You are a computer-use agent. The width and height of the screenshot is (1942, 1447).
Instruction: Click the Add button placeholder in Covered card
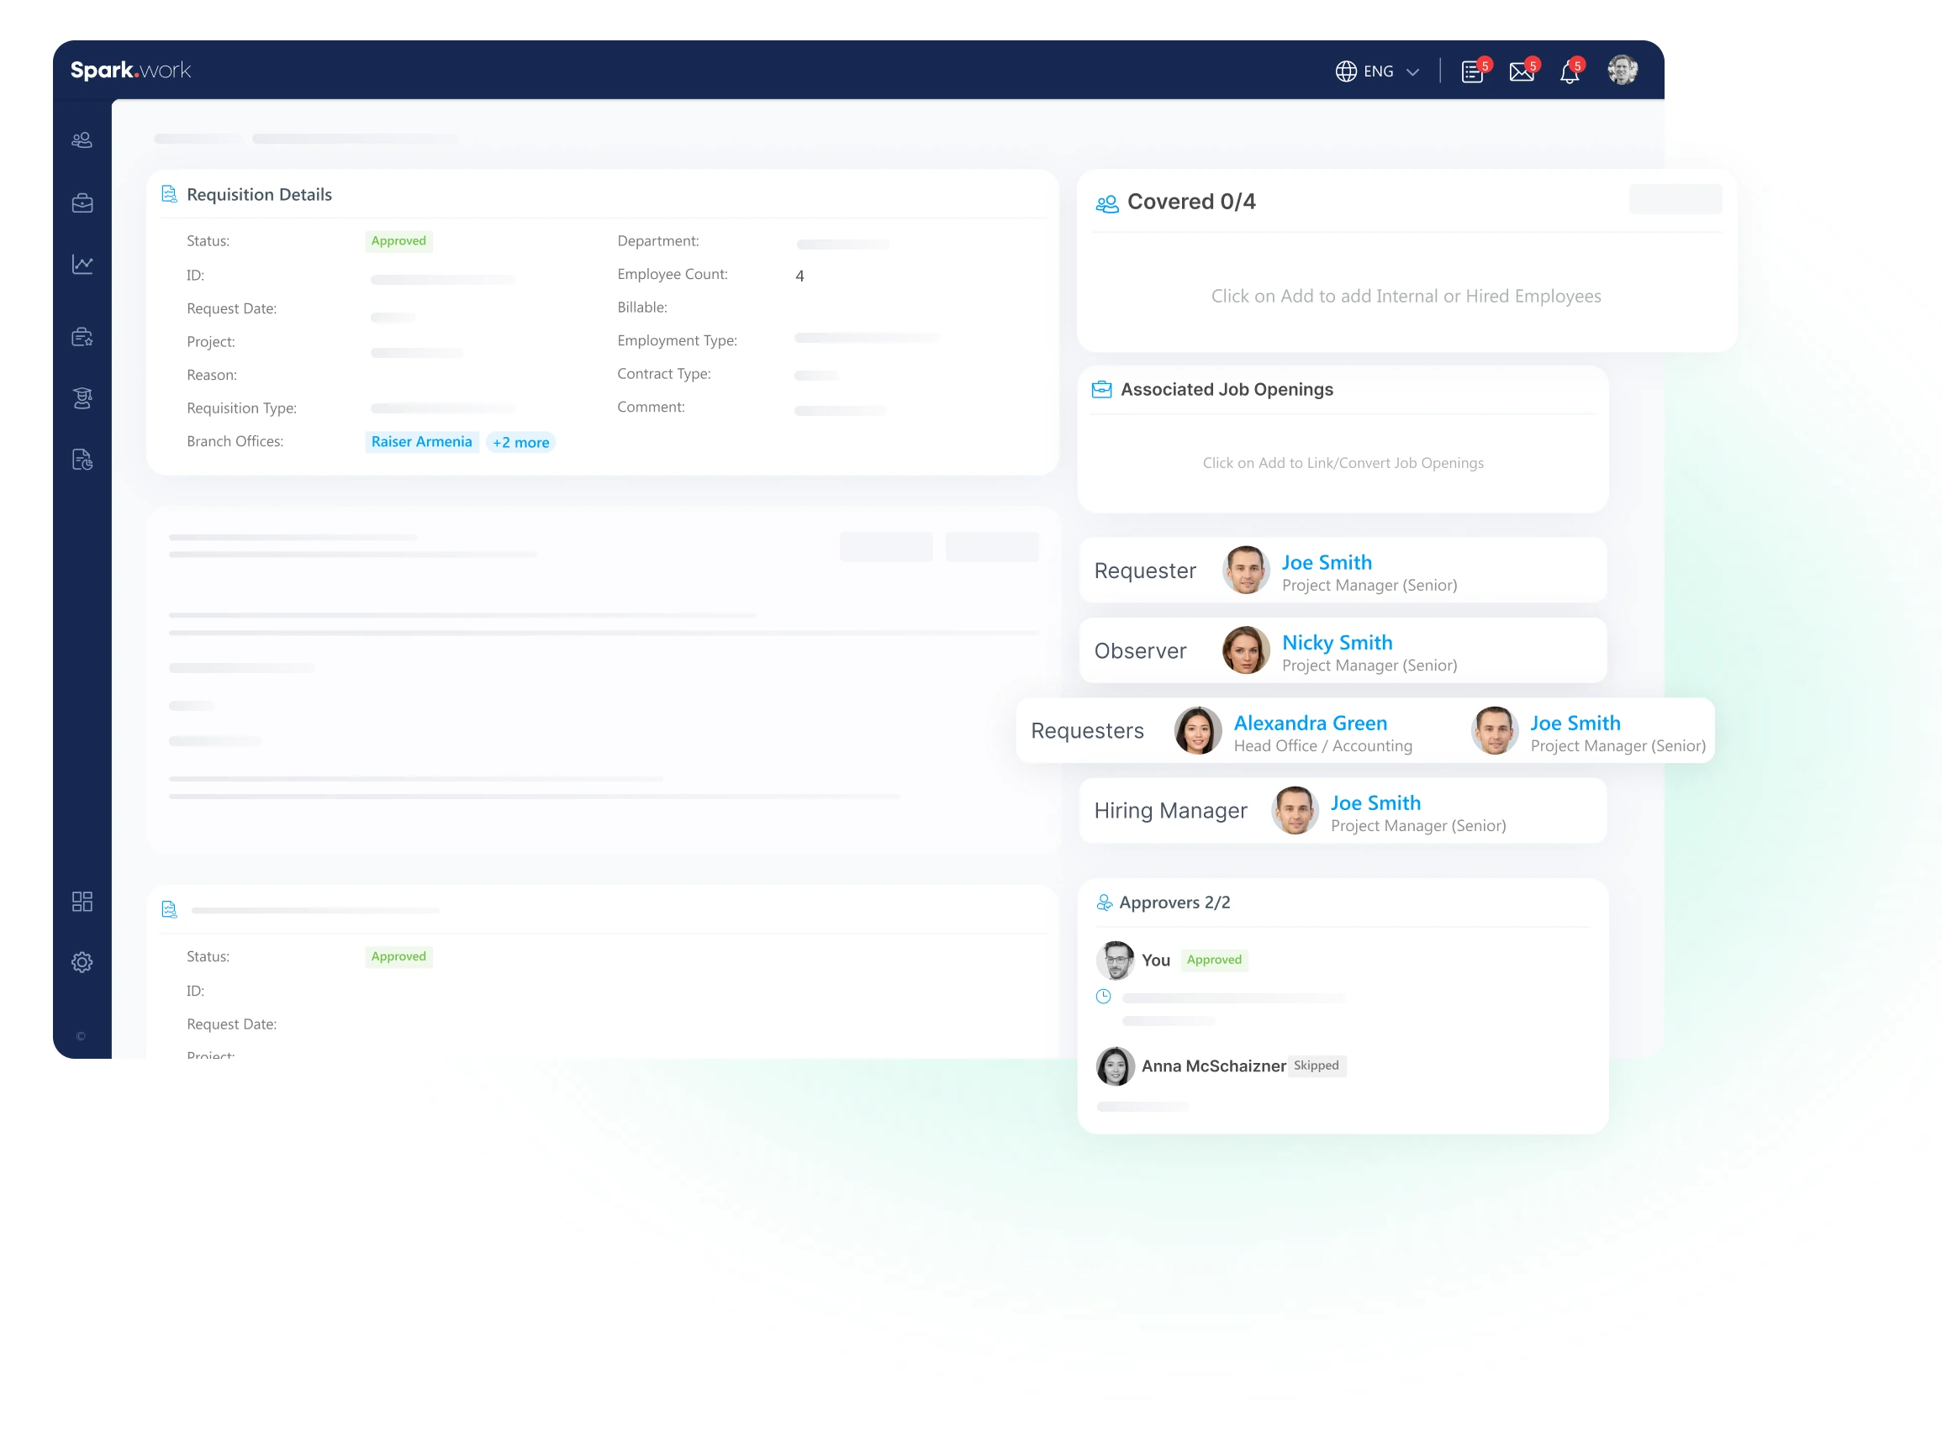coord(1675,200)
